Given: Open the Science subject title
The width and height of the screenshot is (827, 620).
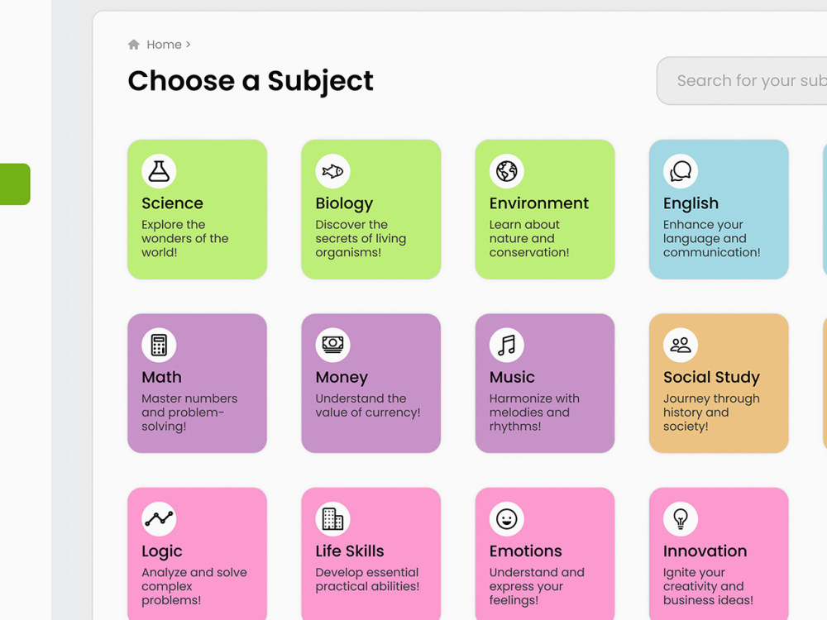Looking at the screenshot, I should (x=172, y=203).
